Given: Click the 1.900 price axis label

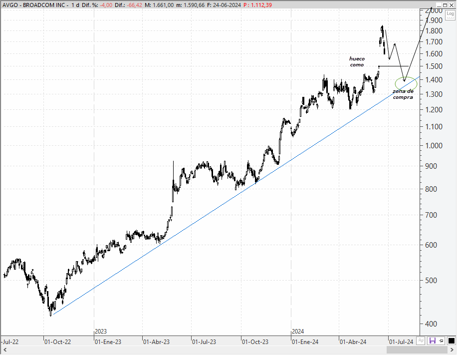Looking at the screenshot, I should [x=434, y=20].
